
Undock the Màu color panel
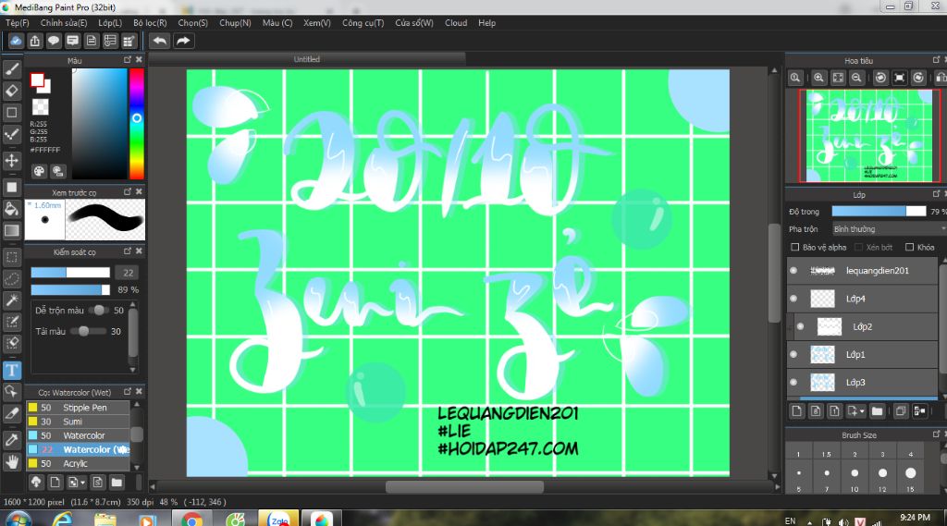[128, 60]
